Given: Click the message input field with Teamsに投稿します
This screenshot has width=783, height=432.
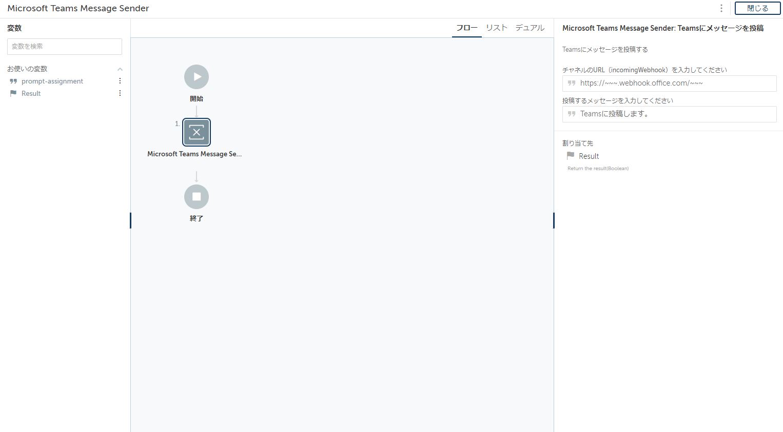Looking at the screenshot, I should [670, 114].
